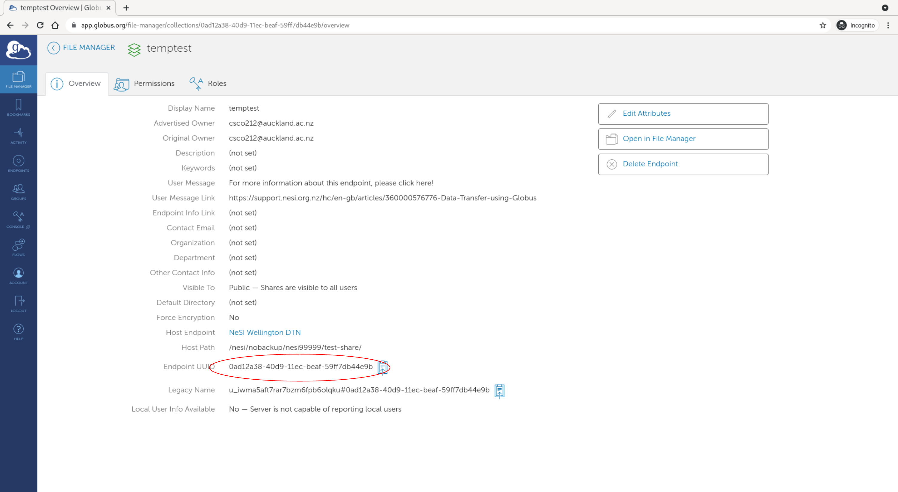
Task: Go to Endpoints in sidebar
Action: click(x=19, y=163)
